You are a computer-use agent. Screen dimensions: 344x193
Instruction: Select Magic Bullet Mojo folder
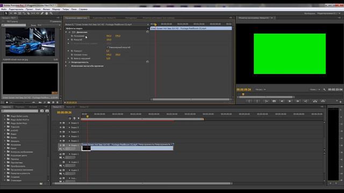click(19, 123)
